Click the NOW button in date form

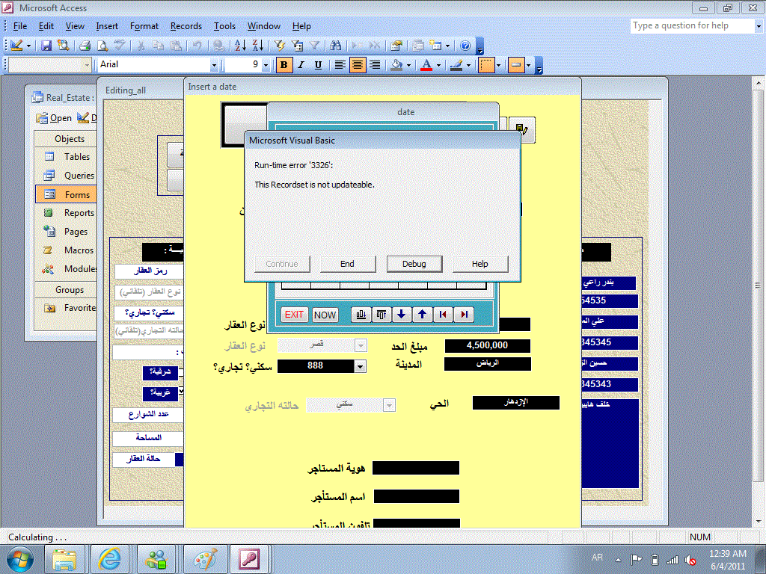pyautogui.click(x=325, y=315)
